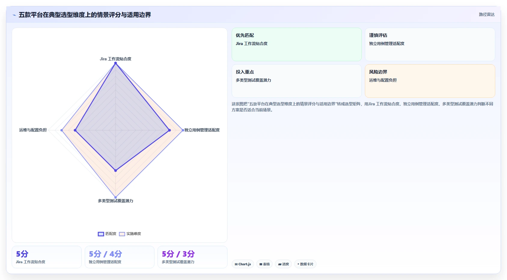The image size is (507, 280).
Task: Click the 5分 Jira 工作流贴合度 stat card
Action: tap(47, 257)
